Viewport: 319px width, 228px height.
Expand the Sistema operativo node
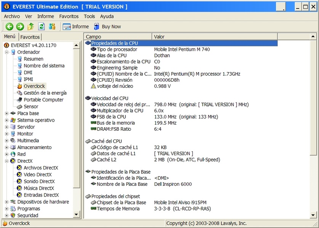[x=7, y=120]
